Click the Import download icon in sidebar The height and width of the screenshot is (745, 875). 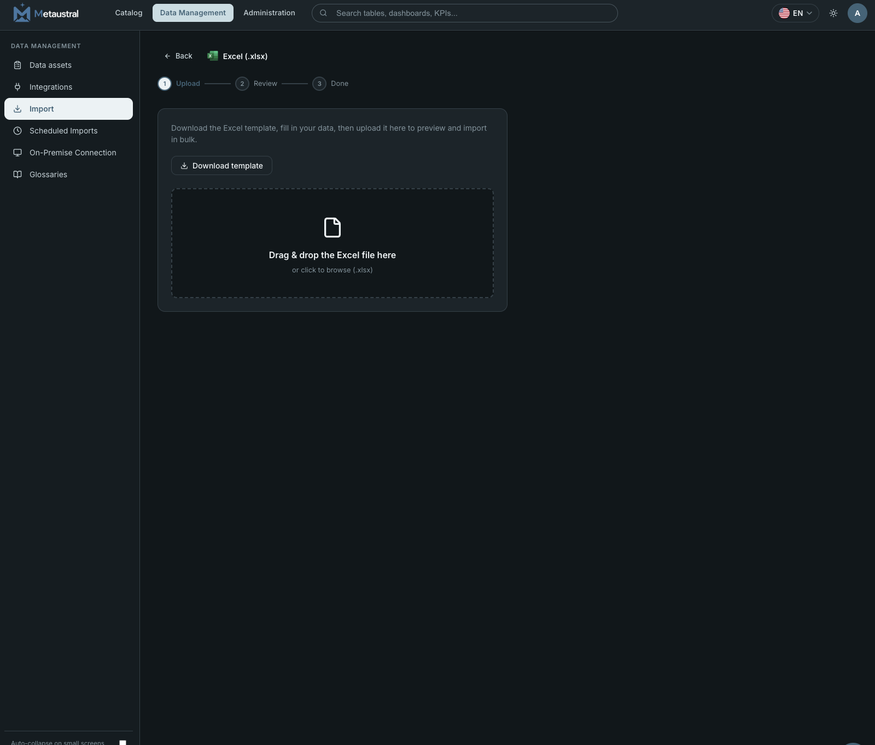tap(17, 109)
